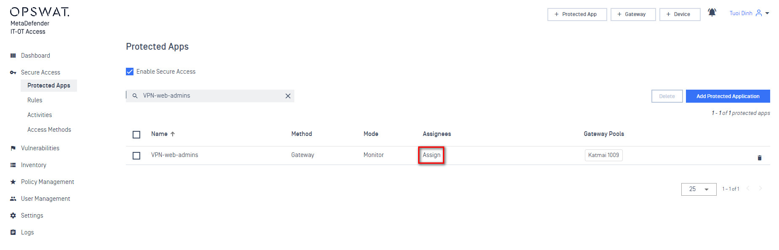Click the protected apps search field
This screenshot has height=250, width=779.
point(211,96)
